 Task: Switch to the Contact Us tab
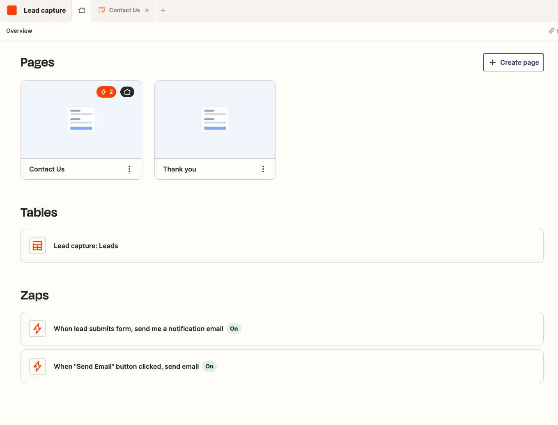(124, 10)
